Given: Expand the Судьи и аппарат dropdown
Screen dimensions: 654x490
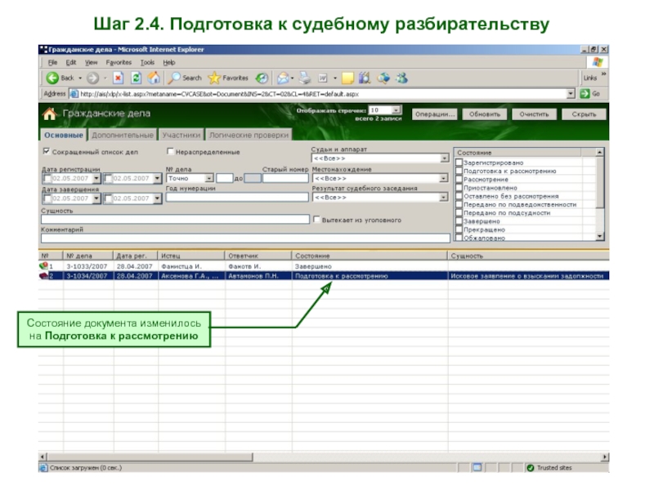Looking at the screenshot, I should (445, 158).
